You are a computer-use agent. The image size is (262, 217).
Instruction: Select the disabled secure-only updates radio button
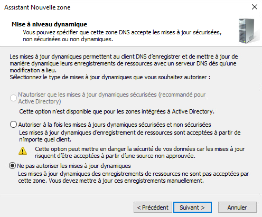pyautogui.click(x=13, y=98)
